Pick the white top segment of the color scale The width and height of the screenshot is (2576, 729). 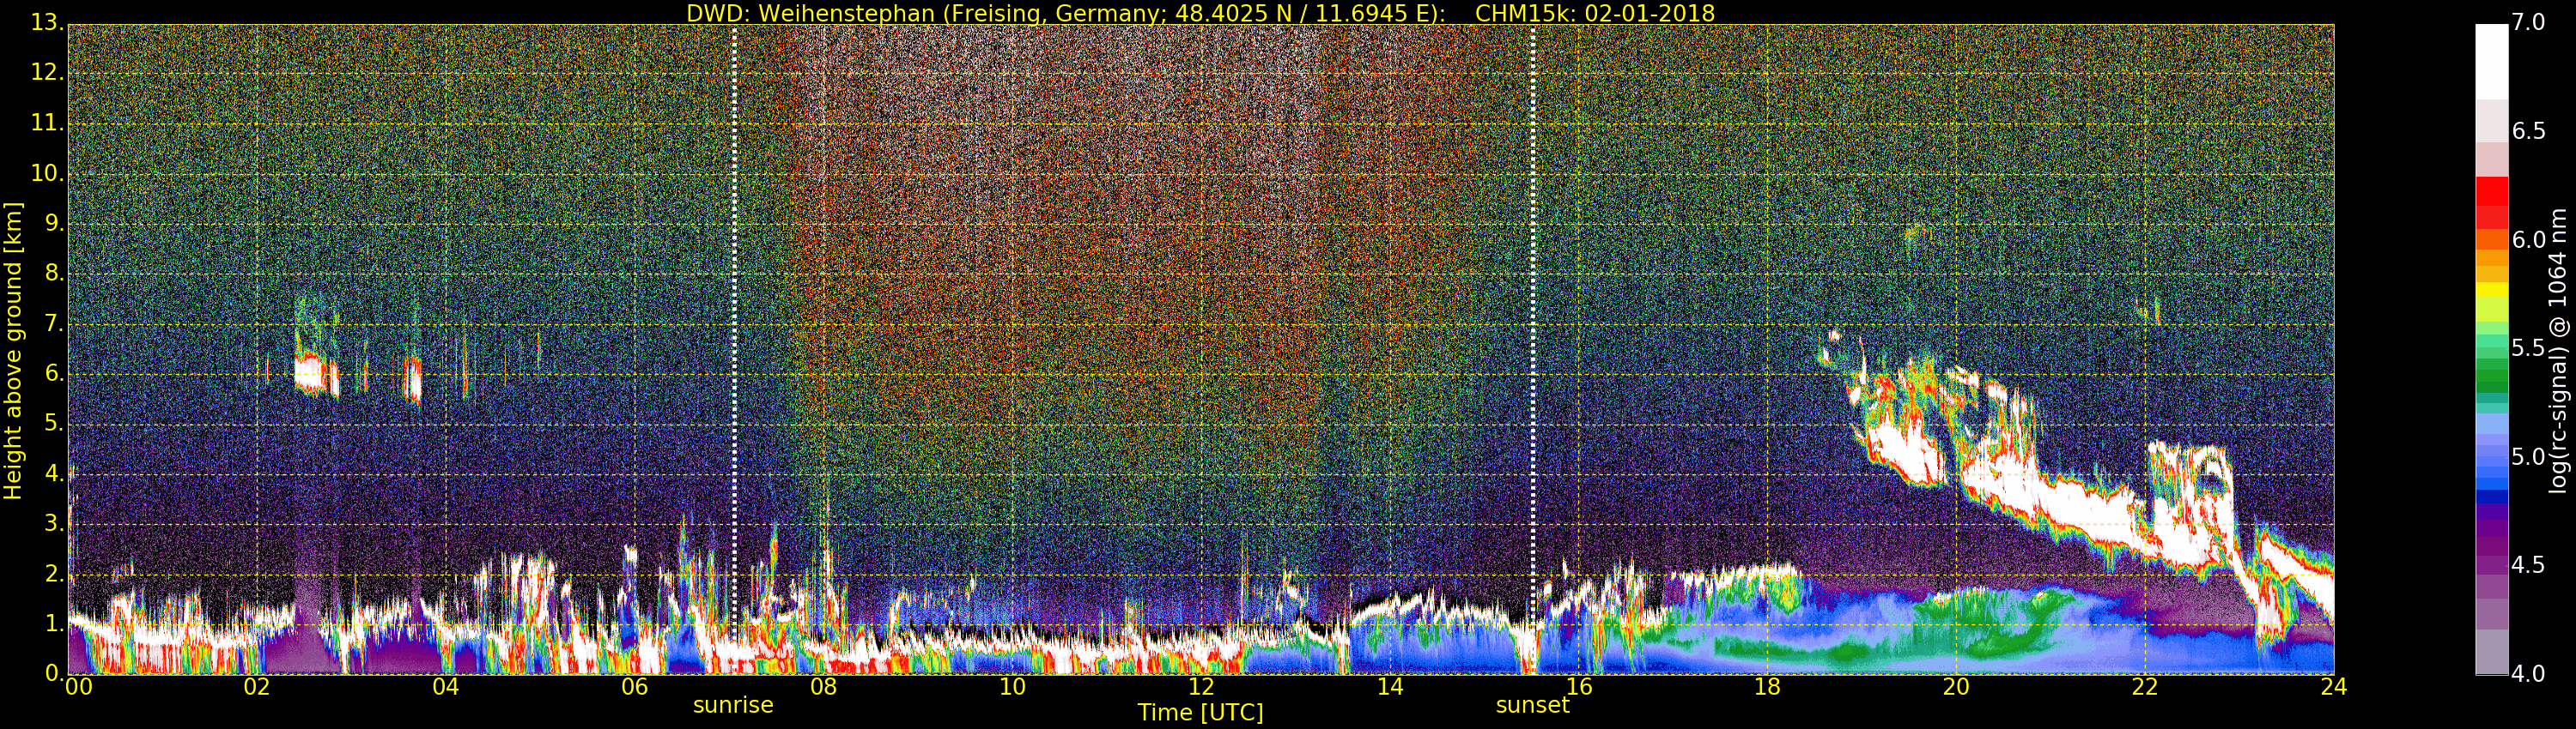pyautogui.click(x=2491, y=60)
